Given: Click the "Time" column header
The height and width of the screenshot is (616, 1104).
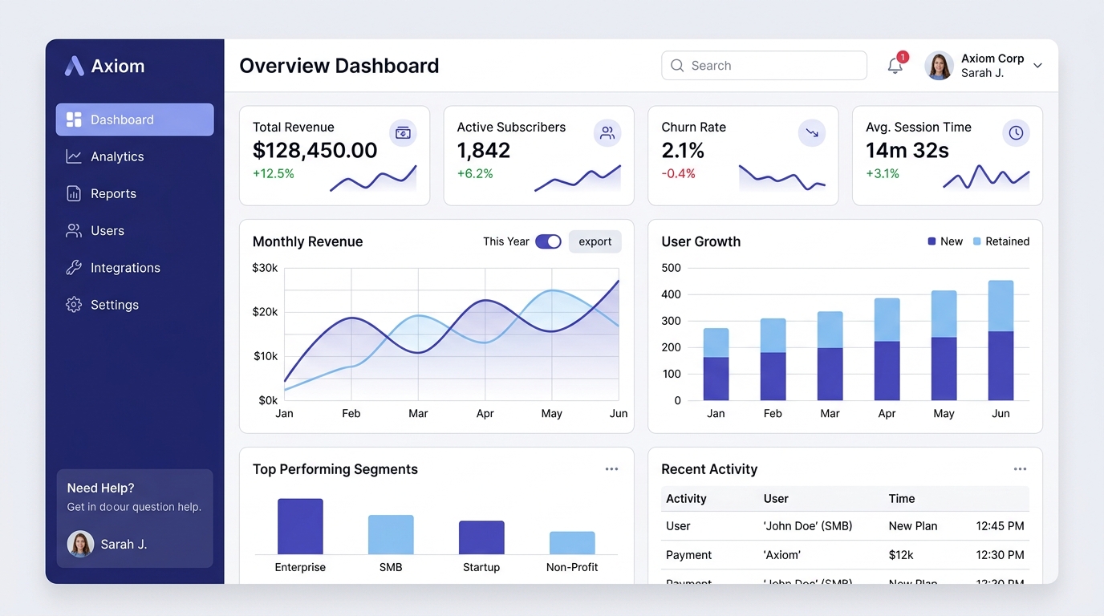Looking at the screenshot, I should (902, 499).
